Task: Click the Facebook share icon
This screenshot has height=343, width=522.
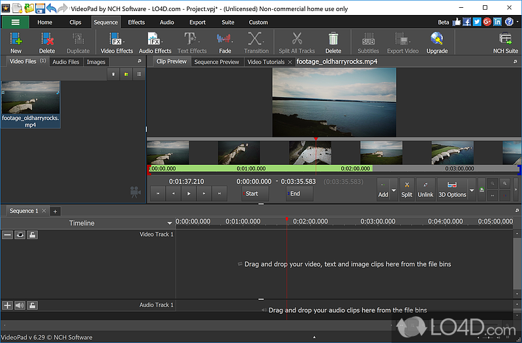Action: point(467,22)
